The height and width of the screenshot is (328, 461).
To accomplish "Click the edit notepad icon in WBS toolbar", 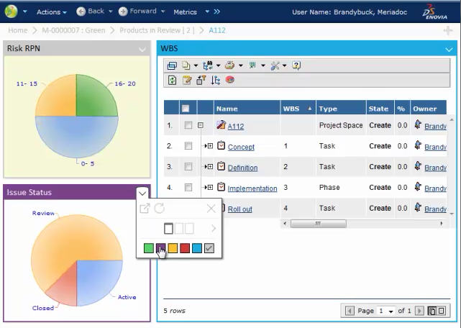I will 187,80.
